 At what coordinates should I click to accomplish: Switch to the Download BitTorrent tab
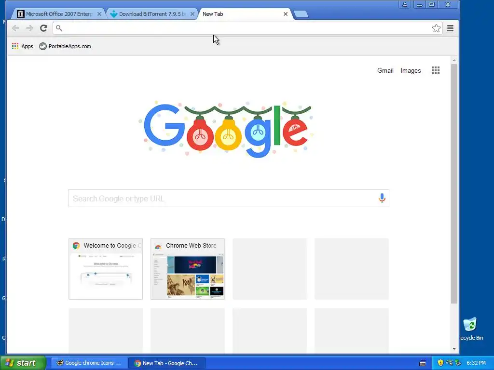tap(151, 14)
